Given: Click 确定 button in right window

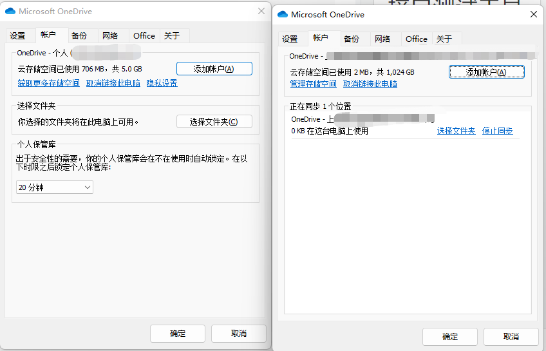Looking at the screenshot, I should pyautogui.click(x=450, y=337).
